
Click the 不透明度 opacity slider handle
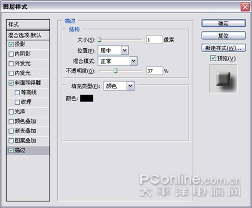tap(116, 71)
